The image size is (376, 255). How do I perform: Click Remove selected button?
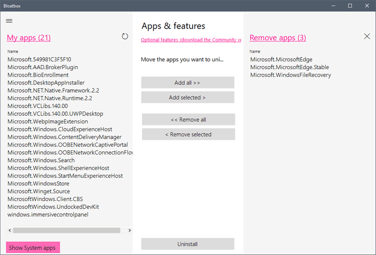pos(189,134)
